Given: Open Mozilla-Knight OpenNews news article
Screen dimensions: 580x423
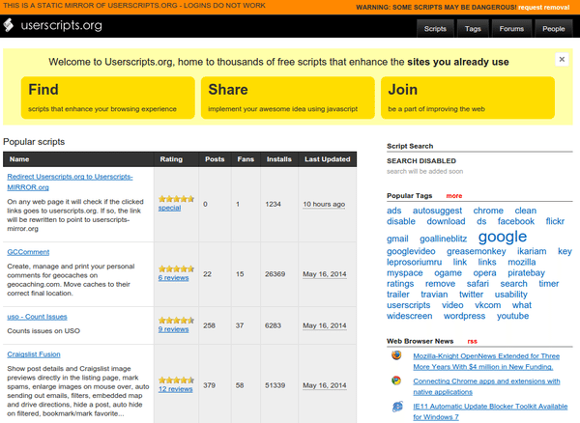Looking at the screenshot, I should (486, 361).
